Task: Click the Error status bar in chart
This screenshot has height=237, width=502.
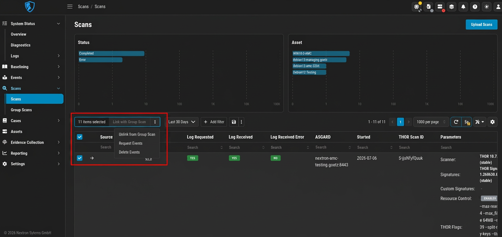Action: click(101, 60)
